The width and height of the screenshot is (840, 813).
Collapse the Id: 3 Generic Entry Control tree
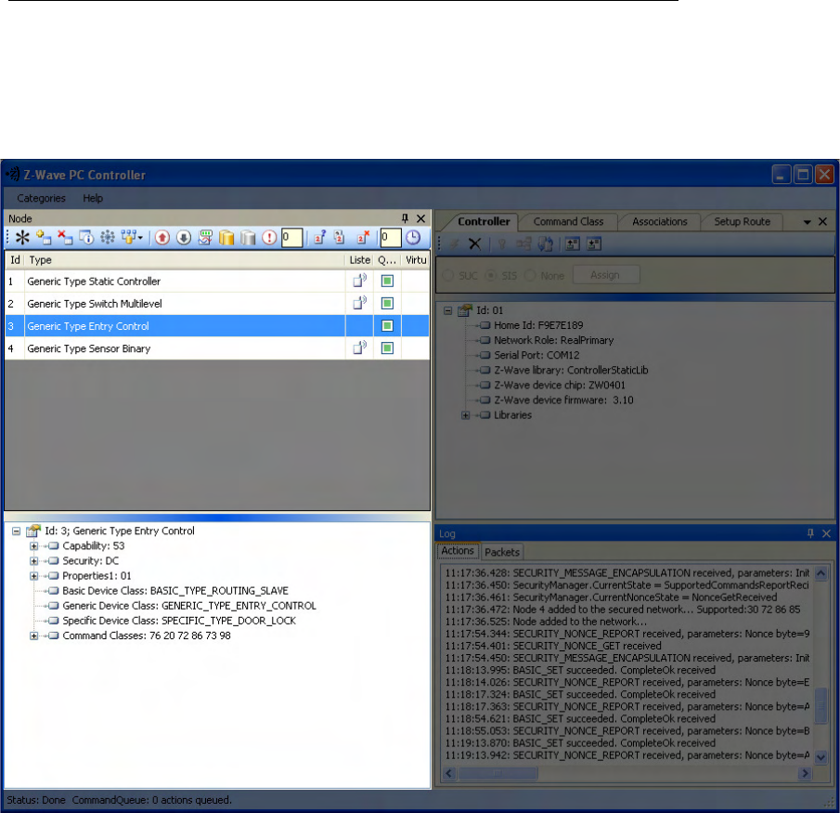[16, 531]
